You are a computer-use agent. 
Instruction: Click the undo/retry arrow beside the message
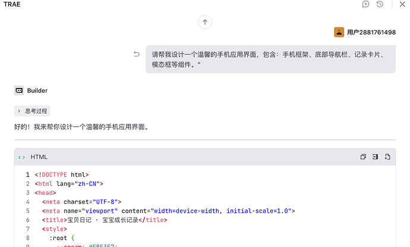click(137, 54)
